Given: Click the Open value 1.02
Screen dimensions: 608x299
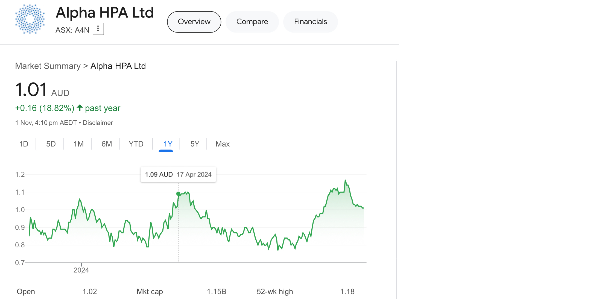Looking at the screenshot, I should (90, 292).
